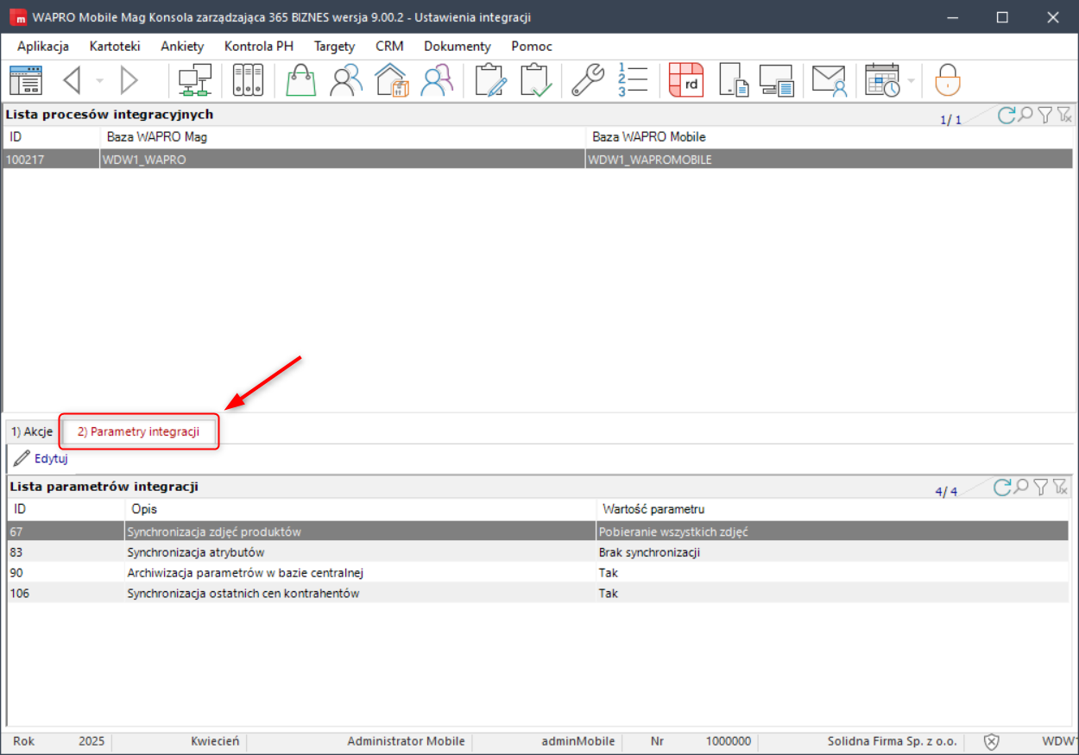Open the network computers integration icon

point(195,80)
